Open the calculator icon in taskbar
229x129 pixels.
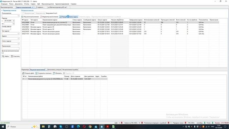pos(49,126)
